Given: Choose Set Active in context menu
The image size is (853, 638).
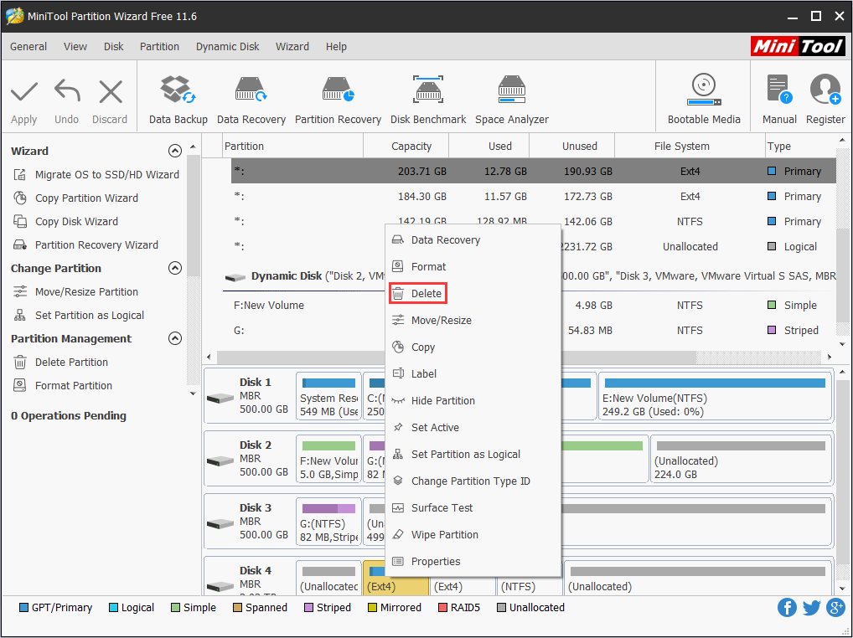Looking at the screenshot, I should [473, 427].
